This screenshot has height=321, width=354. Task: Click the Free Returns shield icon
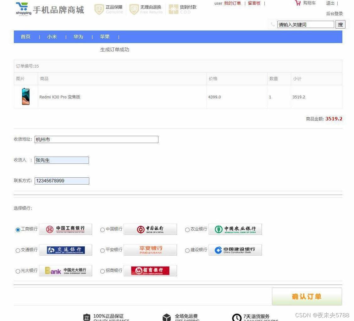point(134,9)
